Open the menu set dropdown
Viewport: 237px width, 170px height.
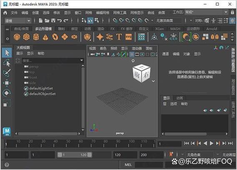tap(17, 21)
